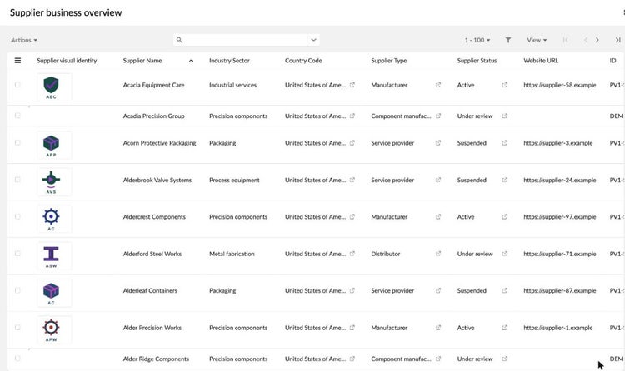Sort by Supplier Name column header

point(142,61)
